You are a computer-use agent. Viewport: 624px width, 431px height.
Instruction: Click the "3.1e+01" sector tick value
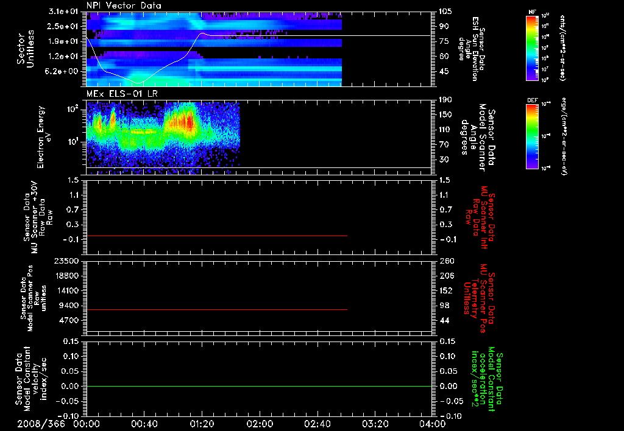tap(63, 11)
